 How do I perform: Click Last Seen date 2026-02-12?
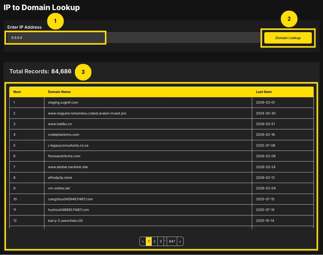coord(265,178)
